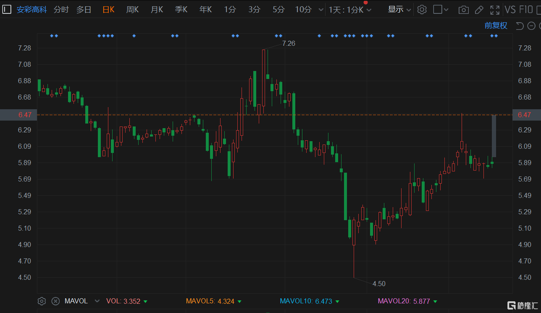The height and width of the screenshot is (313, 541).
Task: Click the 6.47 price tag on left axis
Action: [x=18, y=115]
